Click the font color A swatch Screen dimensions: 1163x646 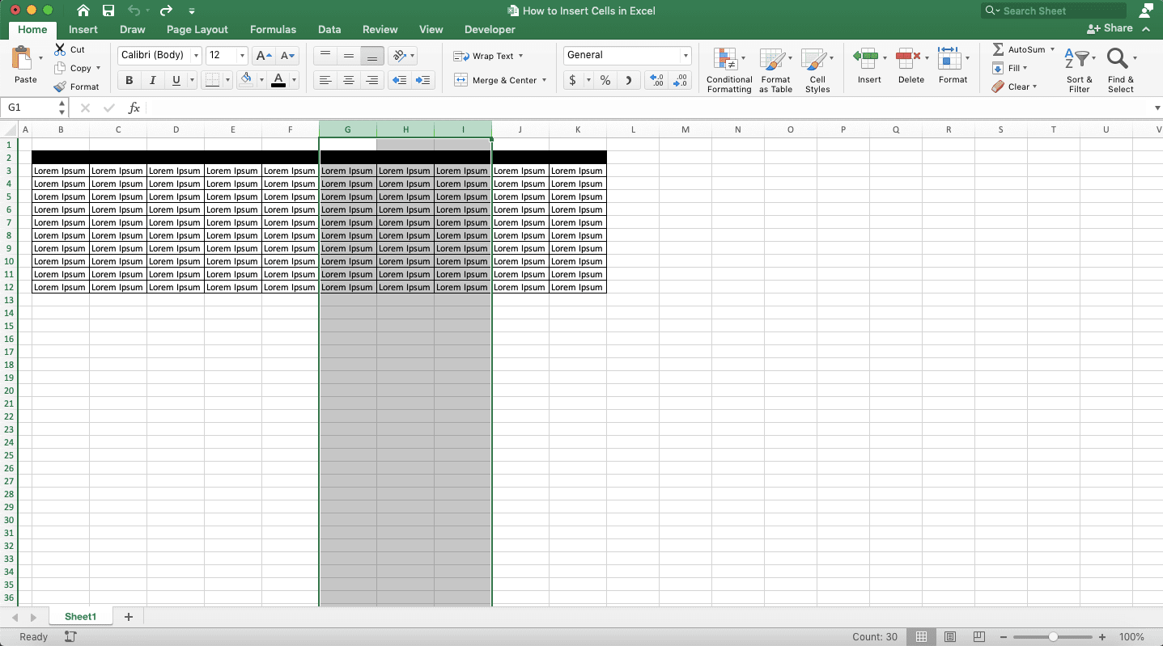click(x=278, y=79)
